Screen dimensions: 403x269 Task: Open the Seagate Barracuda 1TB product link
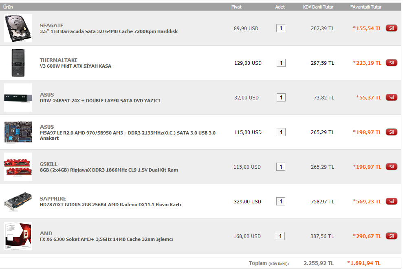(108, 31)
